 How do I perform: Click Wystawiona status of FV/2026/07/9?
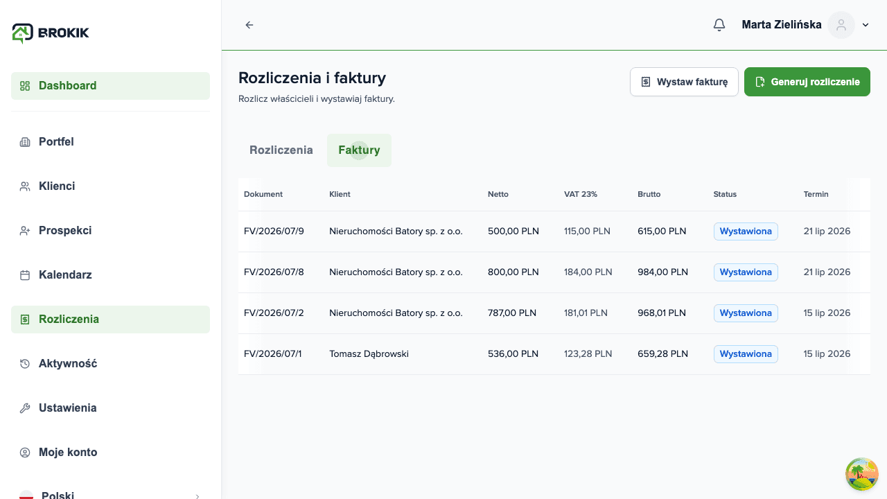tap(746, 231)
